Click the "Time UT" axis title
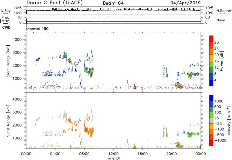 pos(113,158)
